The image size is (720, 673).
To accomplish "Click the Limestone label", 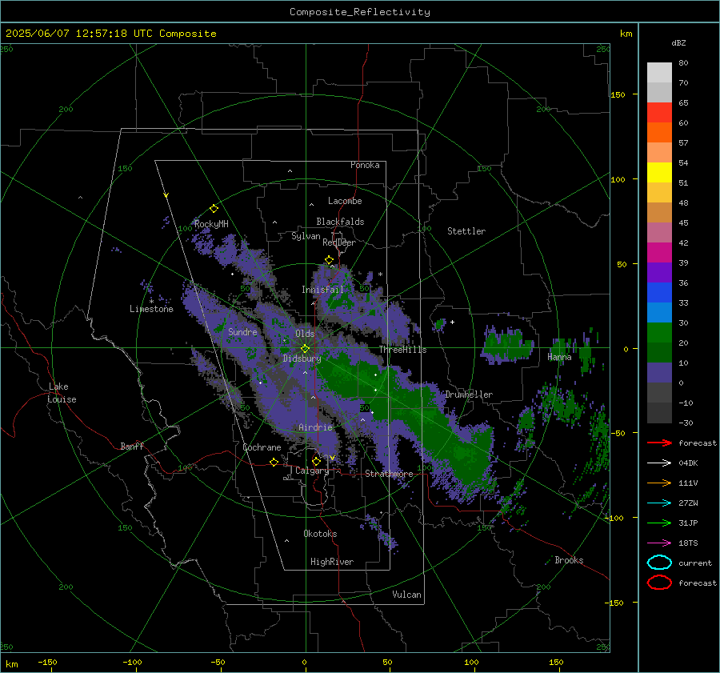I will pos(151,309).
